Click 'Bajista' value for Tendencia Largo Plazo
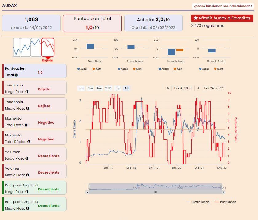This screenshot has width=258, height=220. (x=44, y=89)
